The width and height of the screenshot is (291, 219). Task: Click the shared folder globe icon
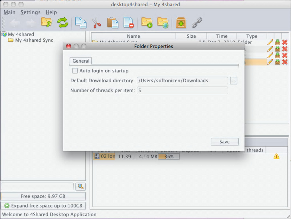point(163,23)
